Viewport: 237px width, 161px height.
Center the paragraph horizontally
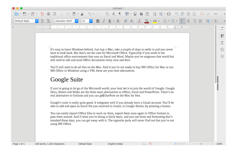[x=188, y=21]
